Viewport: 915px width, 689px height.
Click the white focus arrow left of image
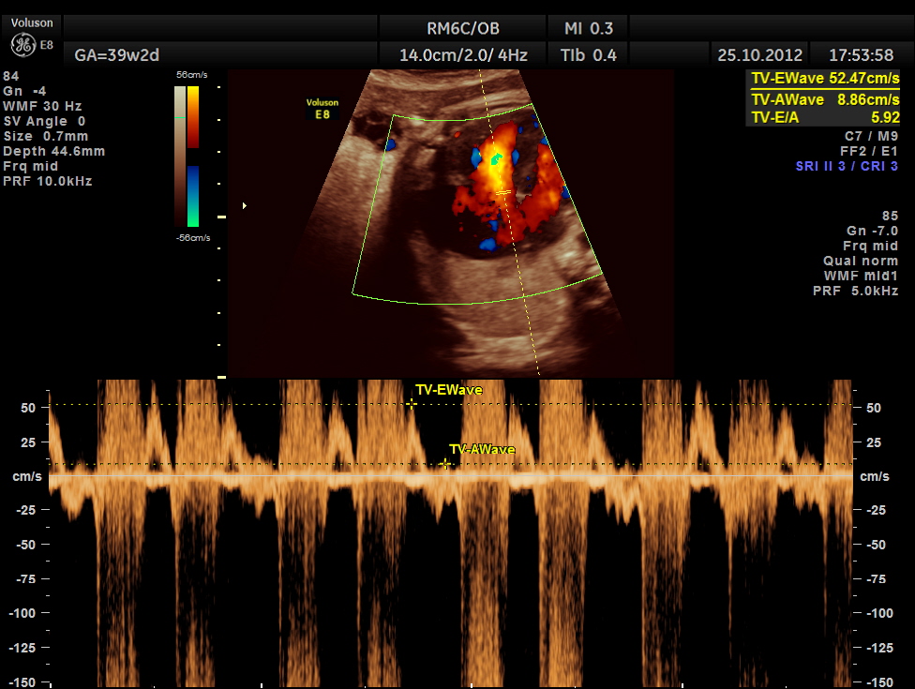(x=245, y=204)
